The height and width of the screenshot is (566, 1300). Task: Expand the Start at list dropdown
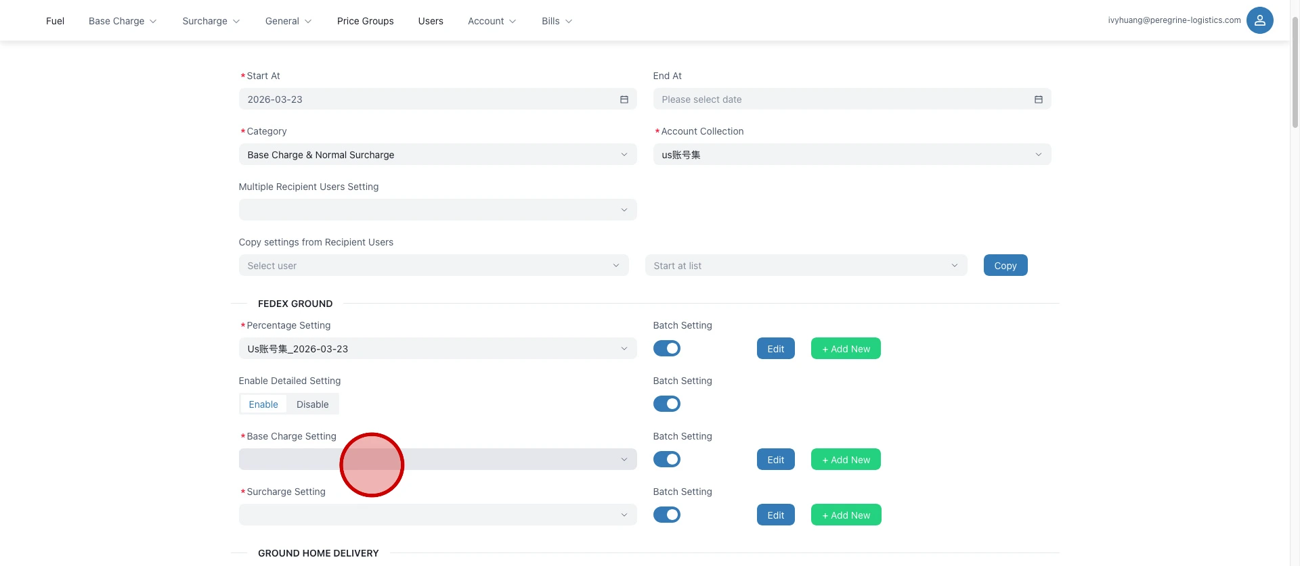pos(806,266)
